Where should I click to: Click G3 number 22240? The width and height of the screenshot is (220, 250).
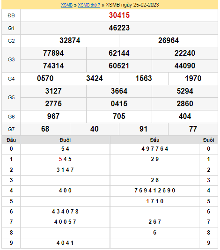pyautogui.click(x=185, y=53)
